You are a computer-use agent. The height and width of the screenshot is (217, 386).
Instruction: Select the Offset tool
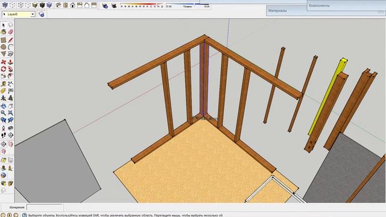tap(10, 76)
